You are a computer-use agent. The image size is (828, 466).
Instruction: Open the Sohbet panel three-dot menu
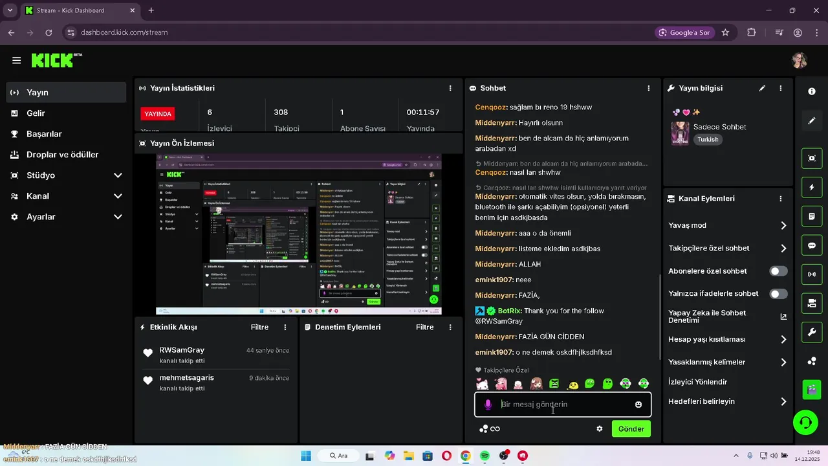click(649, 88)
